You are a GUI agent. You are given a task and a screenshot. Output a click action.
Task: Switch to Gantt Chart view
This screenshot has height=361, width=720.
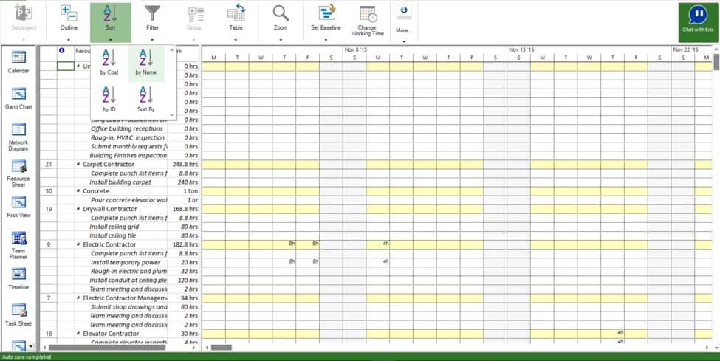[x=18, y=97]
